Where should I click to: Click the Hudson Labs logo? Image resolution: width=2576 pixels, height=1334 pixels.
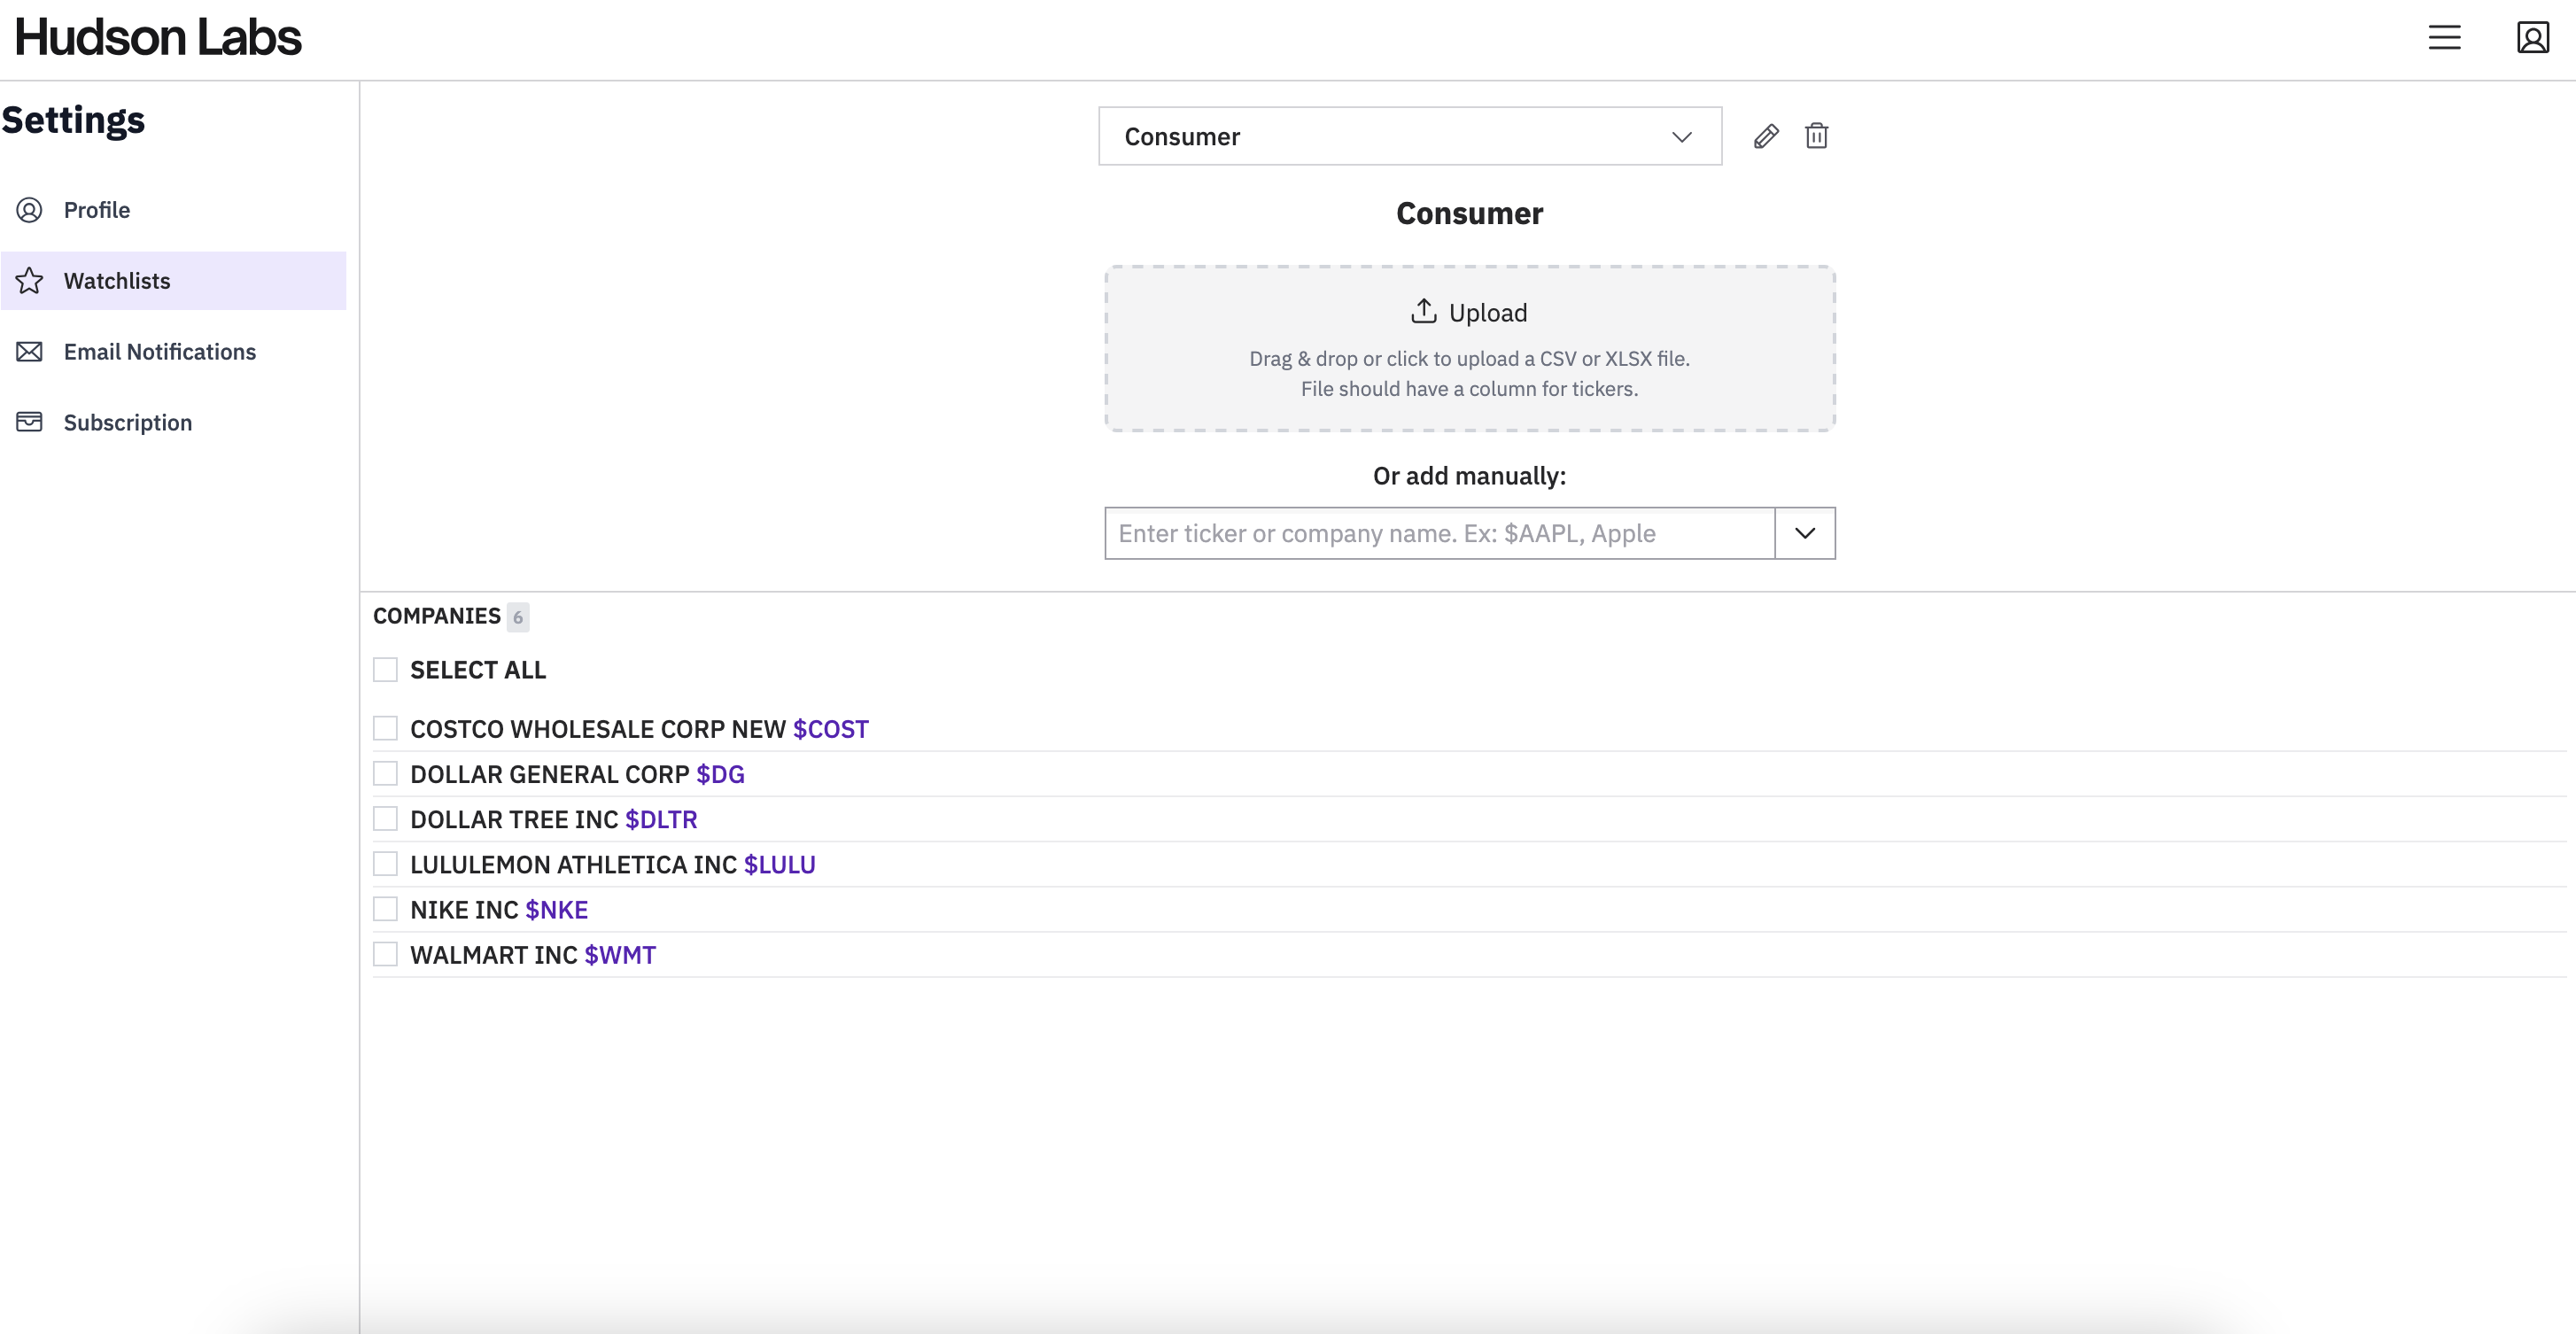coord(158,38)
